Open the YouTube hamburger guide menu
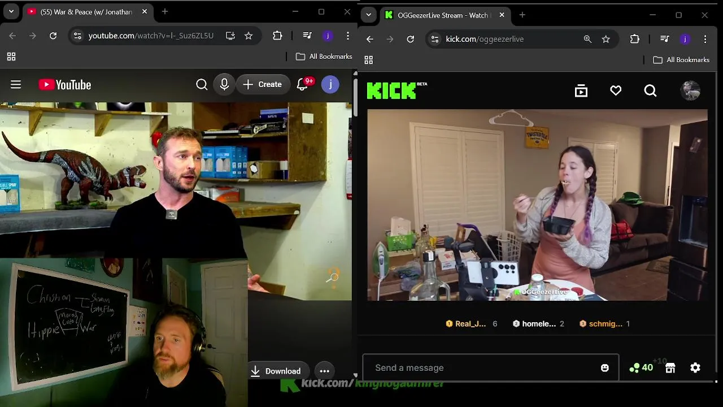Viewport: 723px width, 407px height. click(x=16, y=85)
